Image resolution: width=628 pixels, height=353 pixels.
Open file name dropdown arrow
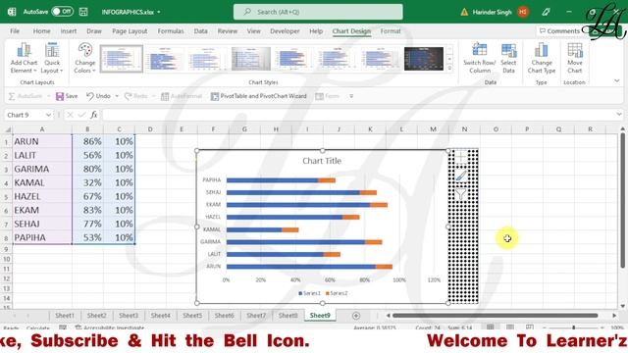click(x=159, y=12)
